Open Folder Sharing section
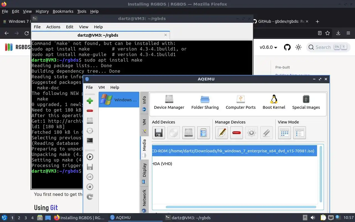Screen dimensions: 355x222 [205, 102]
